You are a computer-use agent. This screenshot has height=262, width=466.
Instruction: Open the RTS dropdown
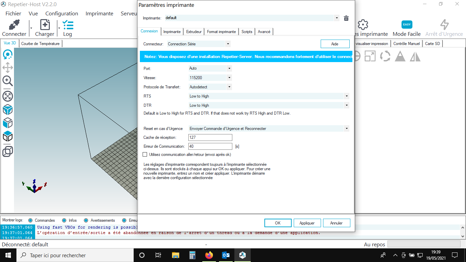point(347,96)
